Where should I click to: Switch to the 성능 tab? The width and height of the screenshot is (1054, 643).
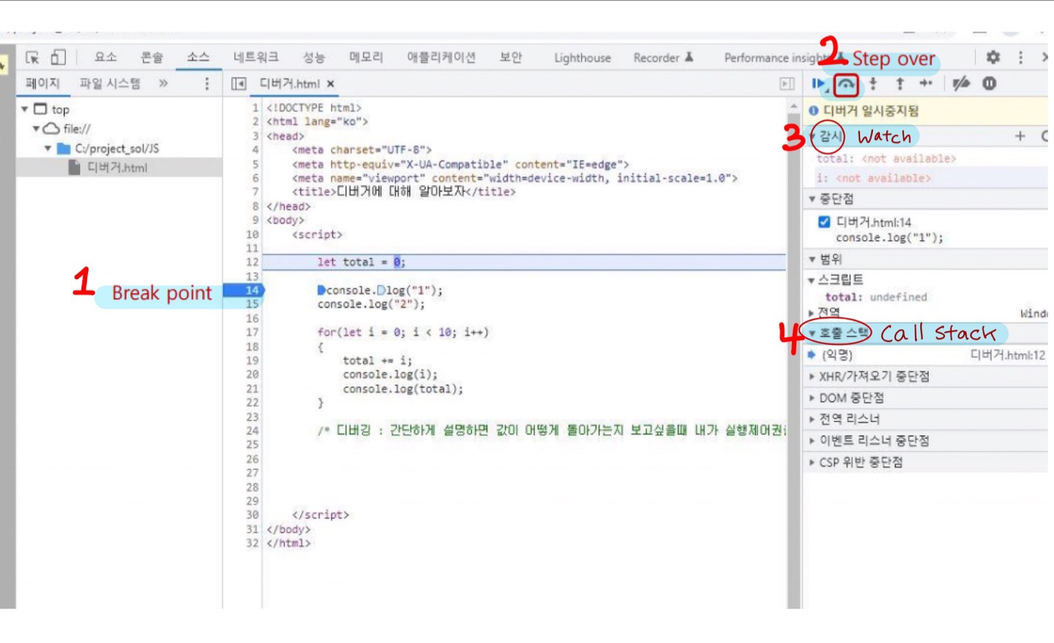[x=313, y=57]
